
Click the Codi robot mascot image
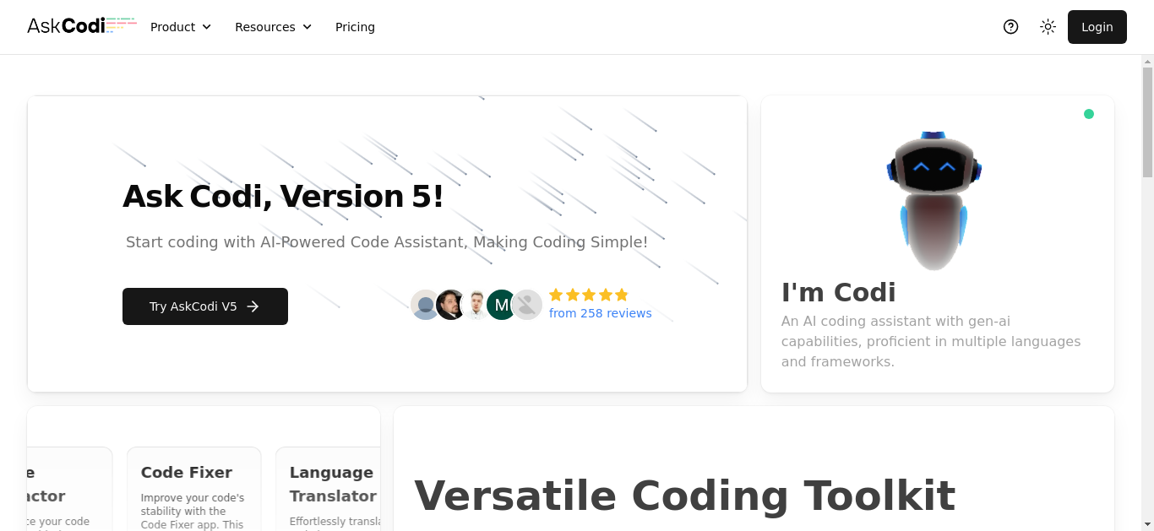934,200
